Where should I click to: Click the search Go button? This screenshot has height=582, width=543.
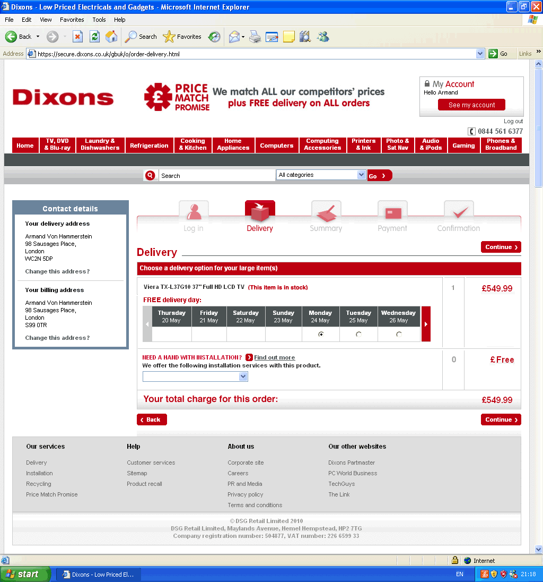tap(379, 176)
